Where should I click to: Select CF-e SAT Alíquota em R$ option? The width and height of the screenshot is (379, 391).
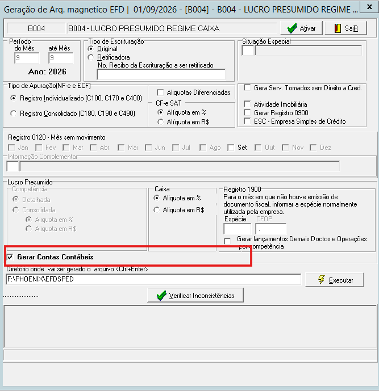tap(160, 122)
